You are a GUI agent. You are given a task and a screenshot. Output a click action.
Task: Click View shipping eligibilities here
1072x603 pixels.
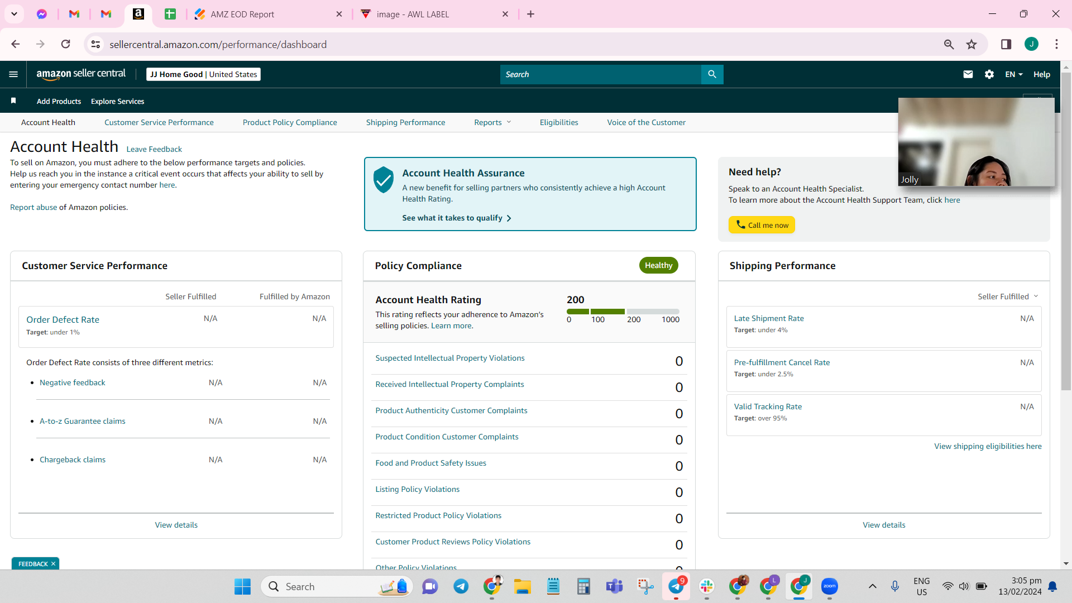pyautogui.click(x=988, y=446)
